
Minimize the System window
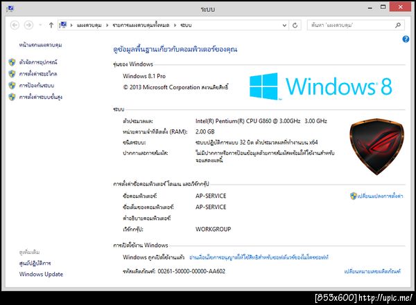(370, 8)
